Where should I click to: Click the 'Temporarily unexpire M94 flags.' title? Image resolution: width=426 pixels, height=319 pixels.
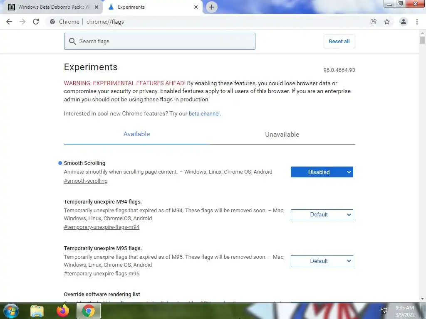(x=103, y=202)
